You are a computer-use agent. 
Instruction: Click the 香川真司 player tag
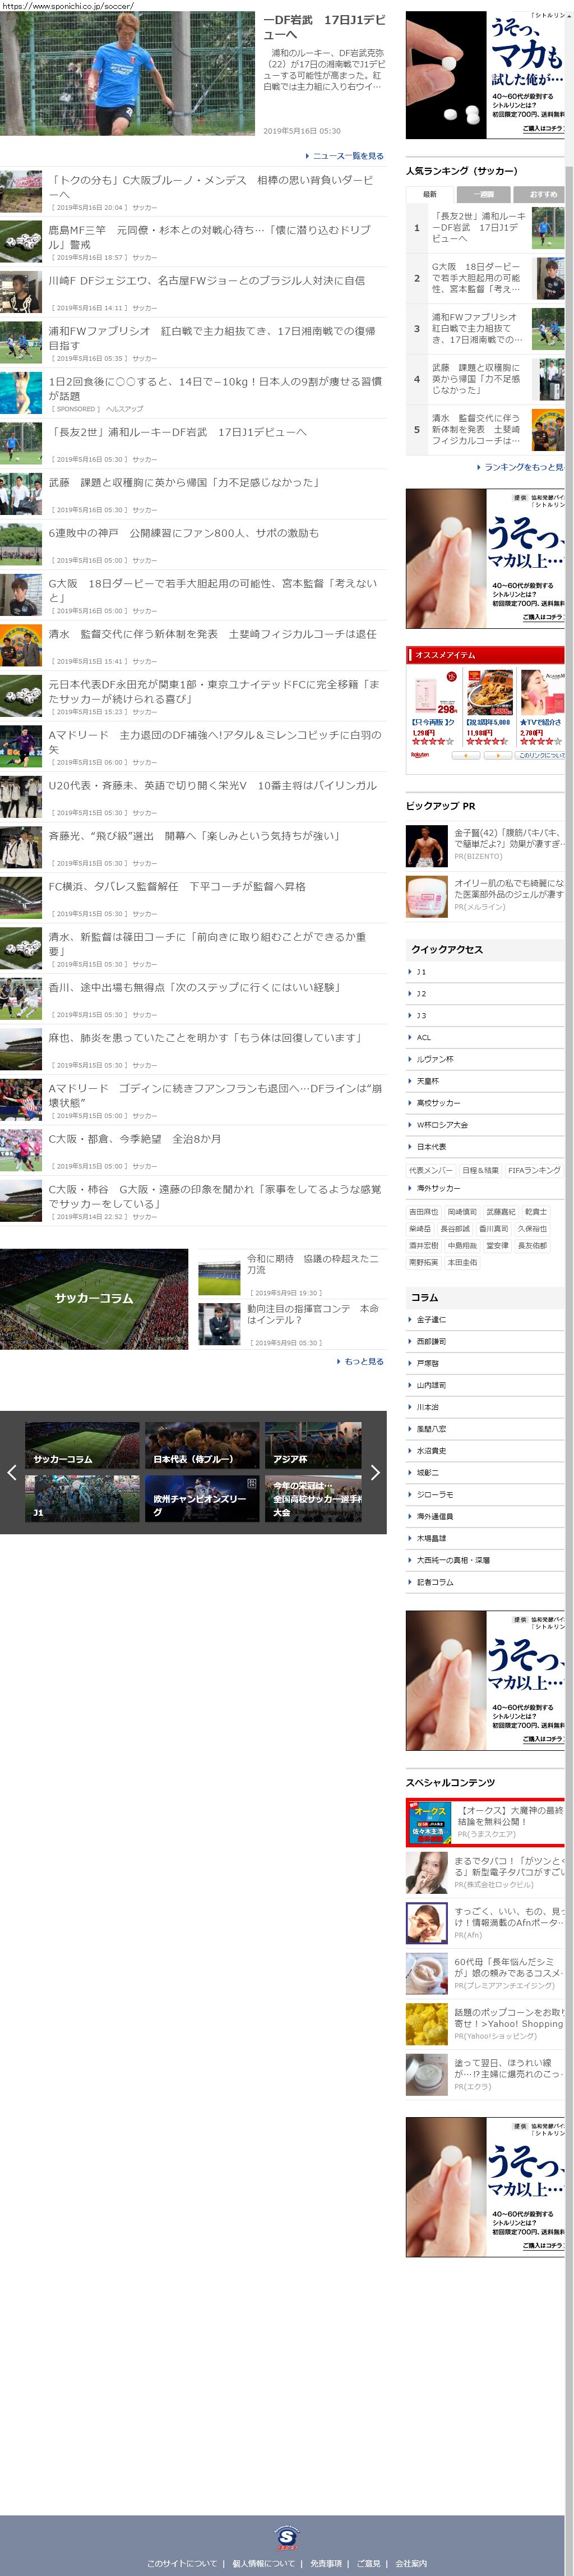pos(493,1229)
